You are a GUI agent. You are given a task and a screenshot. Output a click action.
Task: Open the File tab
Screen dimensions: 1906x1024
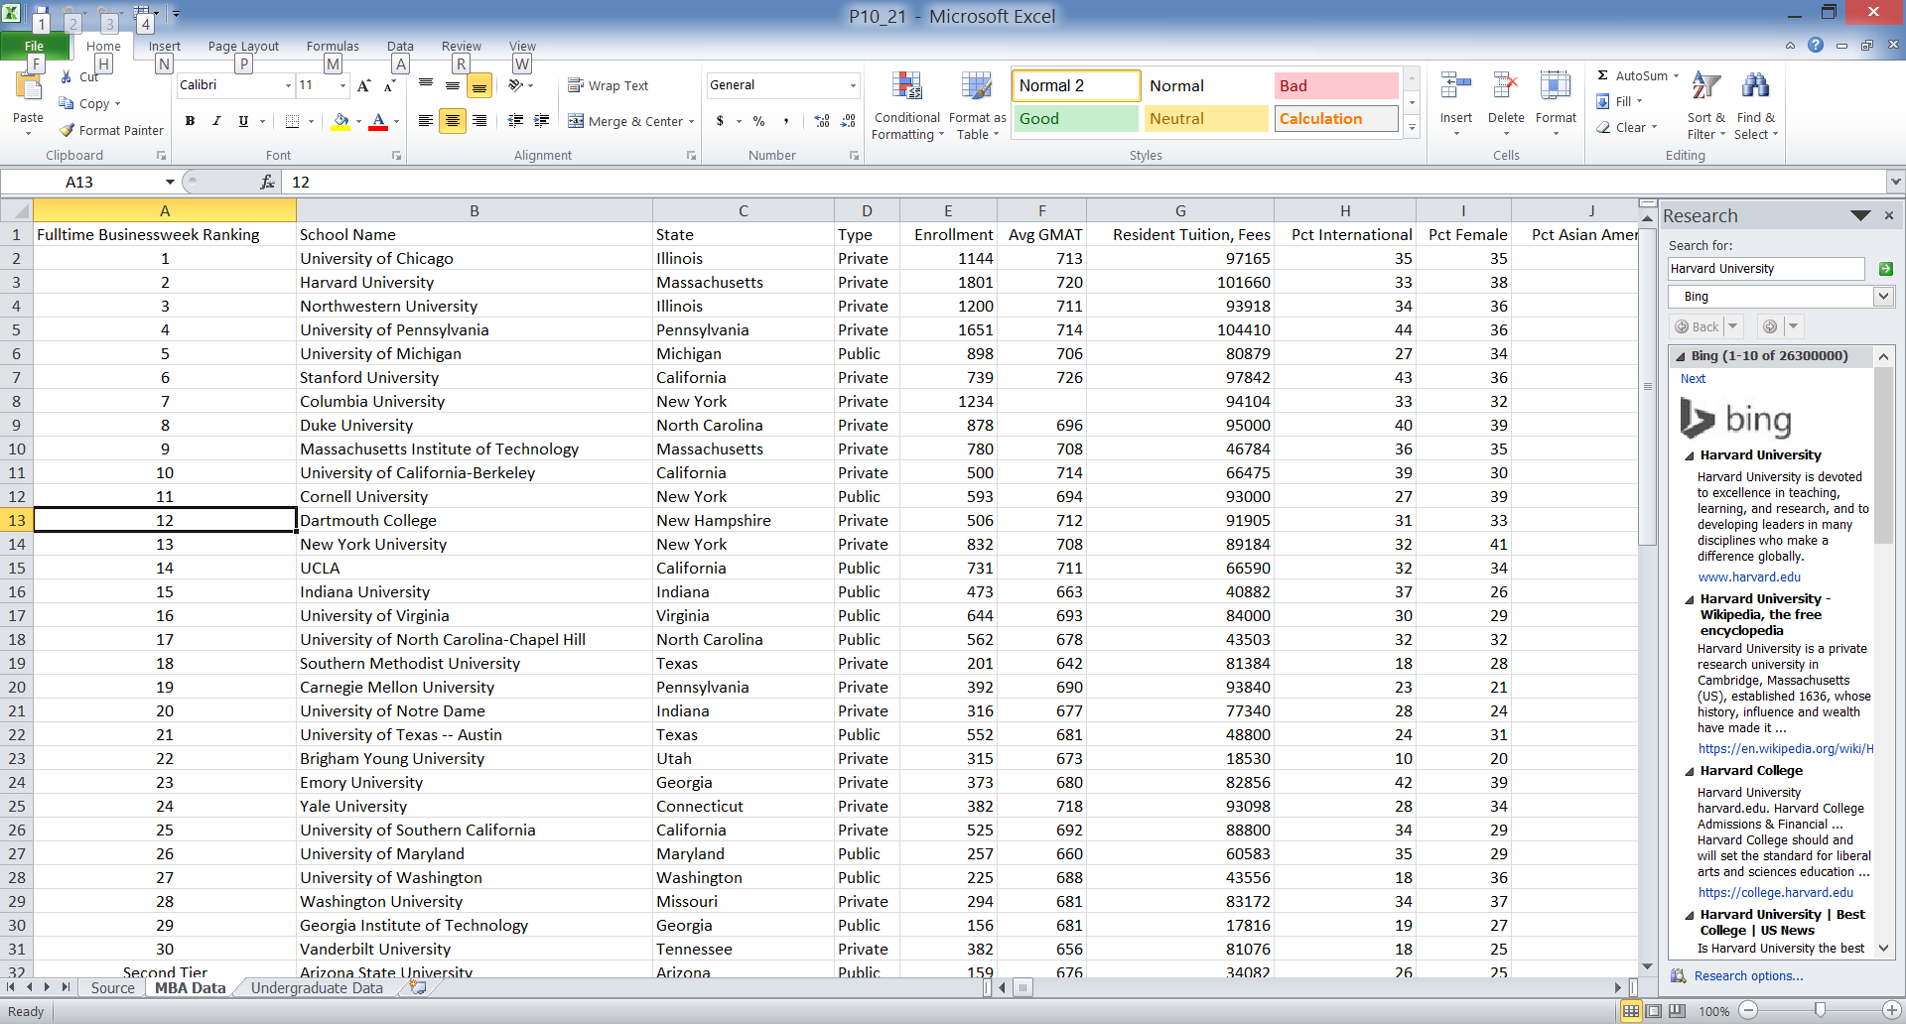click(35, 46)
